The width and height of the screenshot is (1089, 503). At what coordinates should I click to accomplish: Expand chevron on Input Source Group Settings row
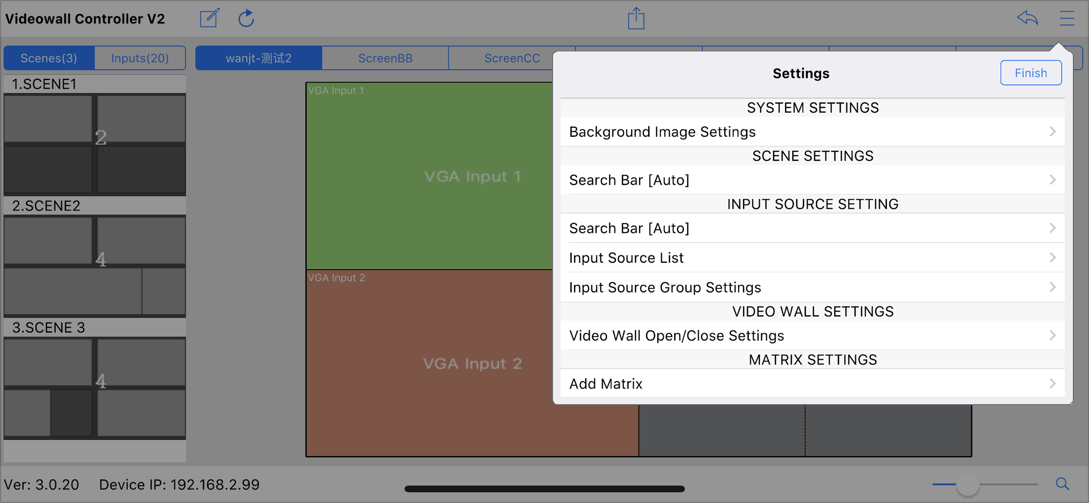point(1052,288)
